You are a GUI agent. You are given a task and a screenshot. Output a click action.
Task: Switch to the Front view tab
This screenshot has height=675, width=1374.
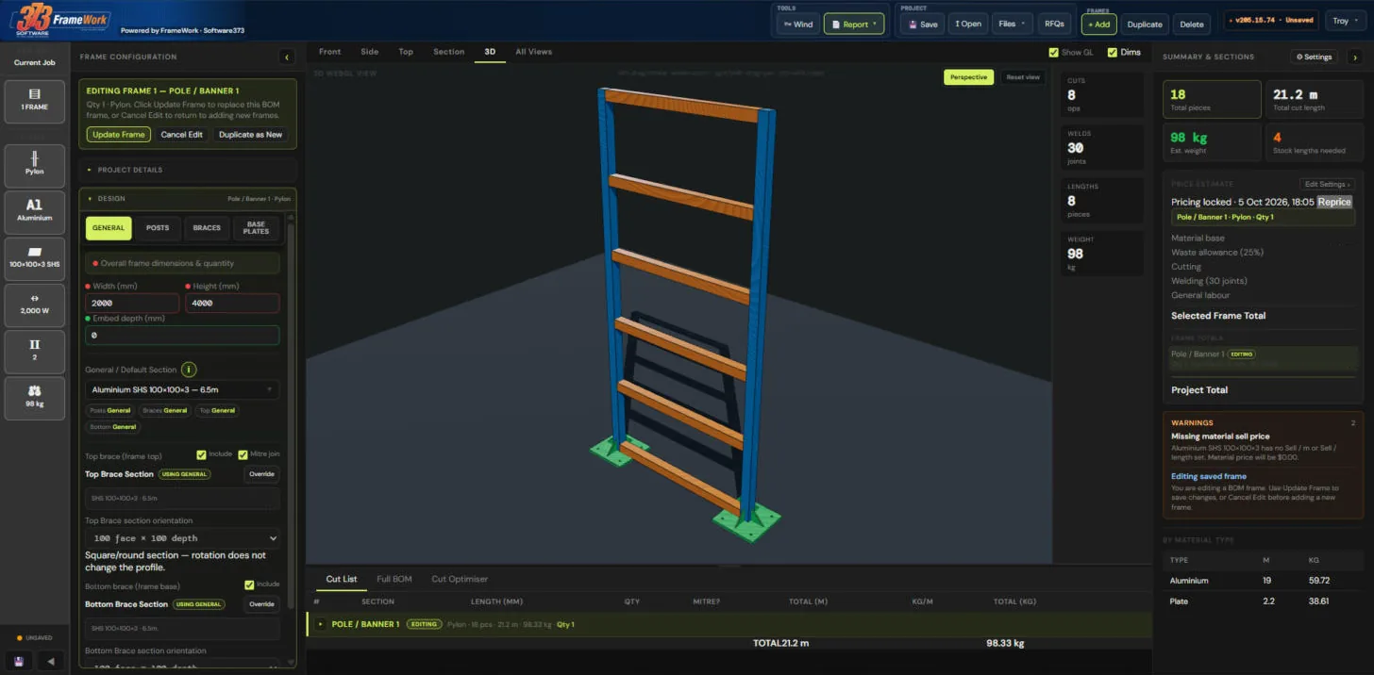point(329,52)
